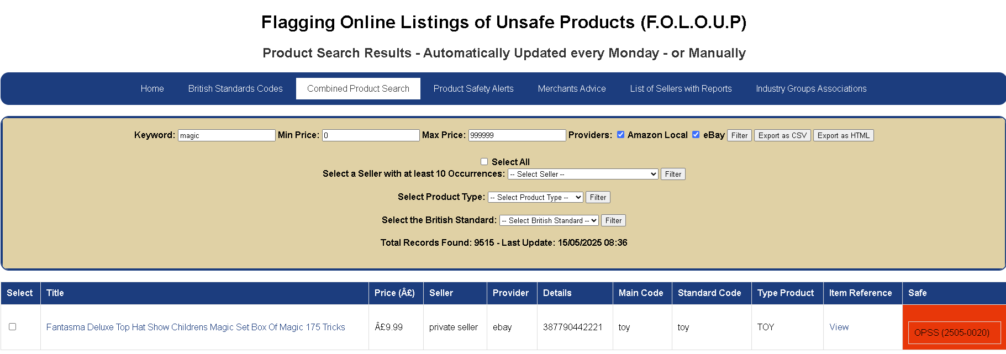The height and width of the screenshot is (354, 1006).
Task: Click Filter beside British Standard dropdown
Action: point(613,220)
